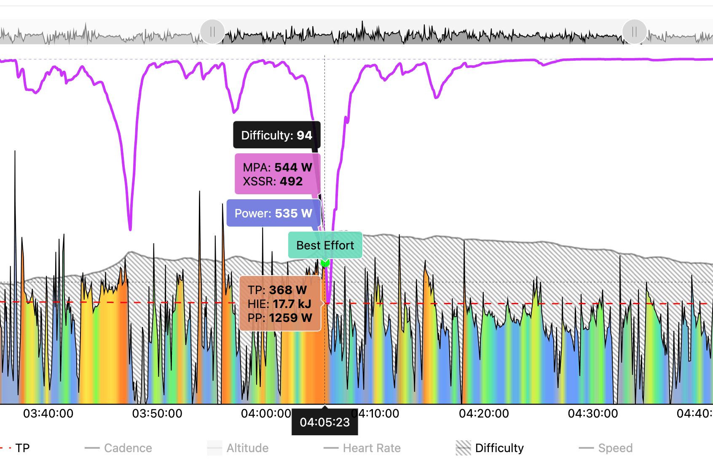
Task: Click the 03:50:00 axis label
Action: click(157, 413)
